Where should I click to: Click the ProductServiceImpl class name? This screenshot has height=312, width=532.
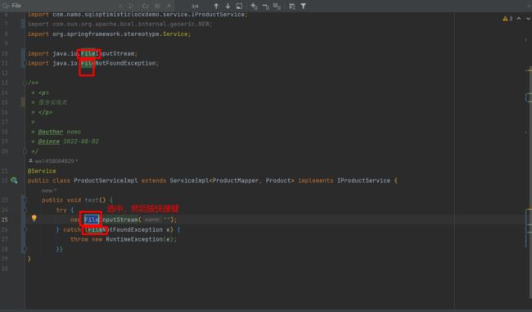[x=106, y=181]
